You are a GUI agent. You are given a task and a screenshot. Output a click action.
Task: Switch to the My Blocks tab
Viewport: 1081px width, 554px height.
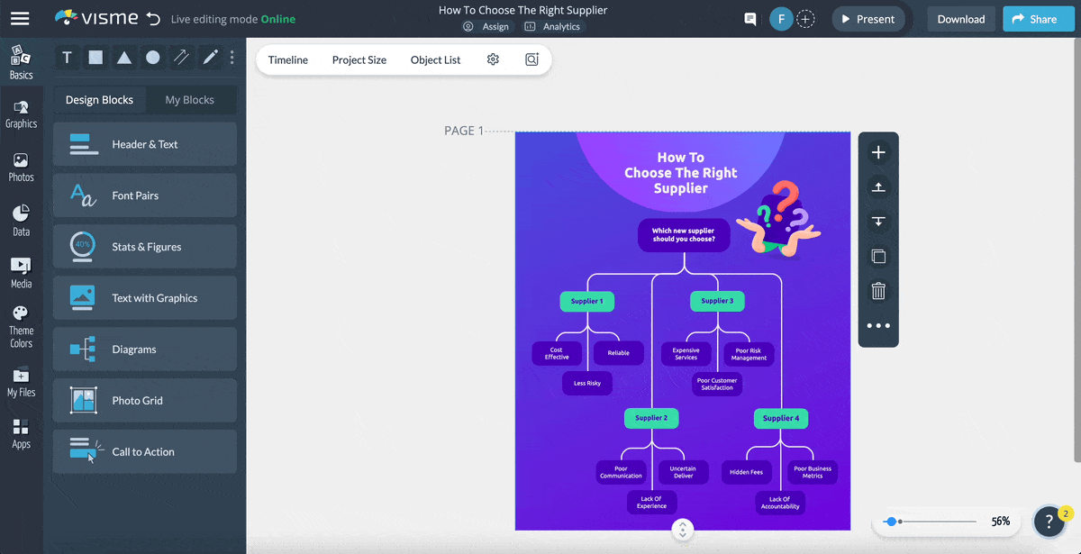click(x=190, y=99)
